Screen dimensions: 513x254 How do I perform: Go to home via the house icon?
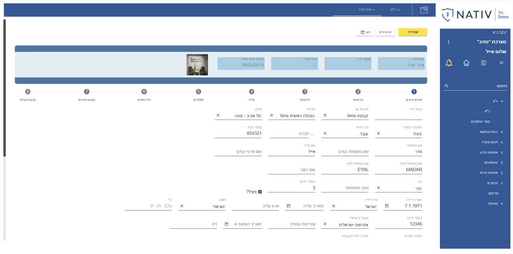coord(466,63)
